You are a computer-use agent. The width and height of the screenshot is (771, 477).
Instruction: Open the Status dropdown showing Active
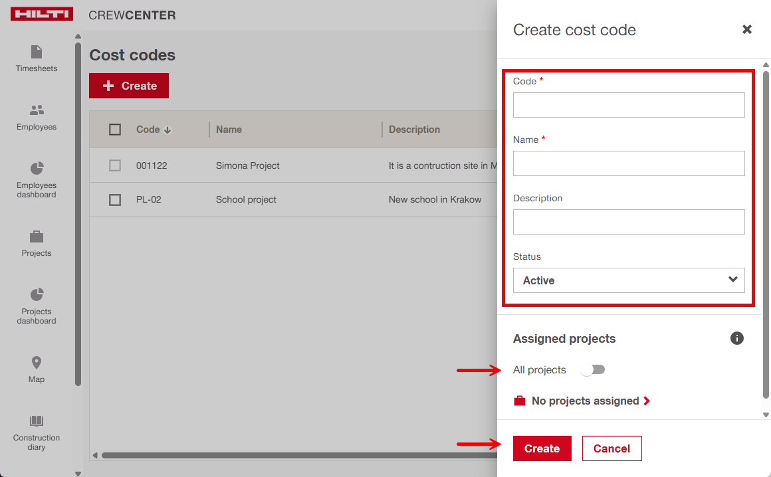pyautogui.click(x=629, y=280)
